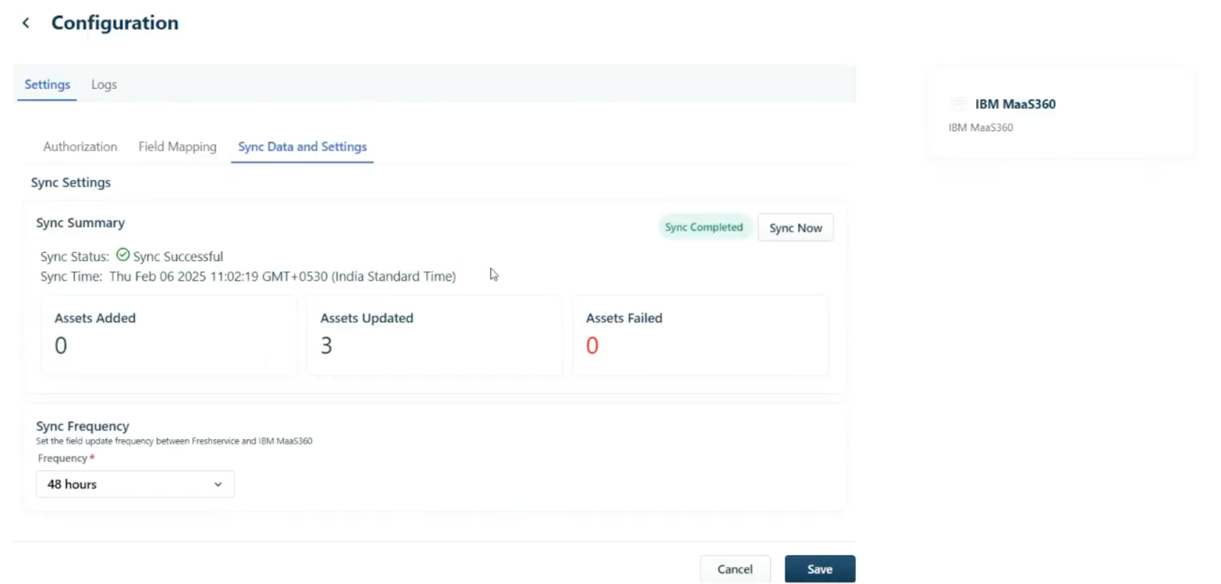The image size is (1221, 584).
Task: Click the Sync Completed status badge
Action: click(x=704, y=227)
